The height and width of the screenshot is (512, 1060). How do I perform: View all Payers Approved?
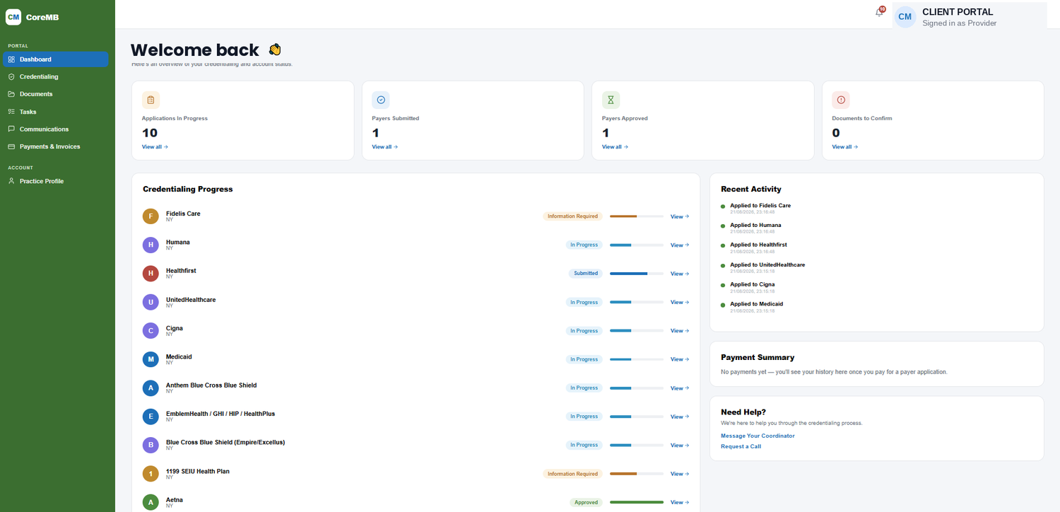pos(615,147)
